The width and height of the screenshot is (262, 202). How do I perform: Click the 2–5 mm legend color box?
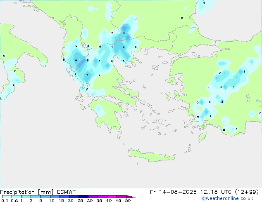pos(36,197)
